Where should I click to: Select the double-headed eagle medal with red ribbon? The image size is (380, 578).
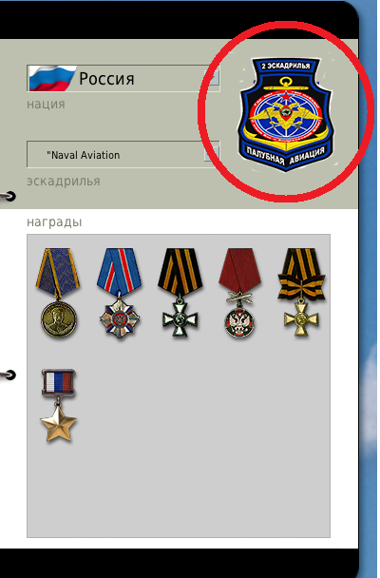tap(240, 293)
